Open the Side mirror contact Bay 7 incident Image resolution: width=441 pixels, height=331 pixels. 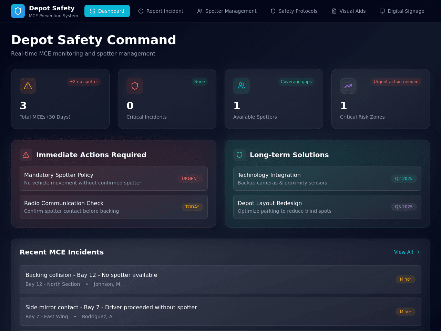pyautogui.click(x=220, y=312)
